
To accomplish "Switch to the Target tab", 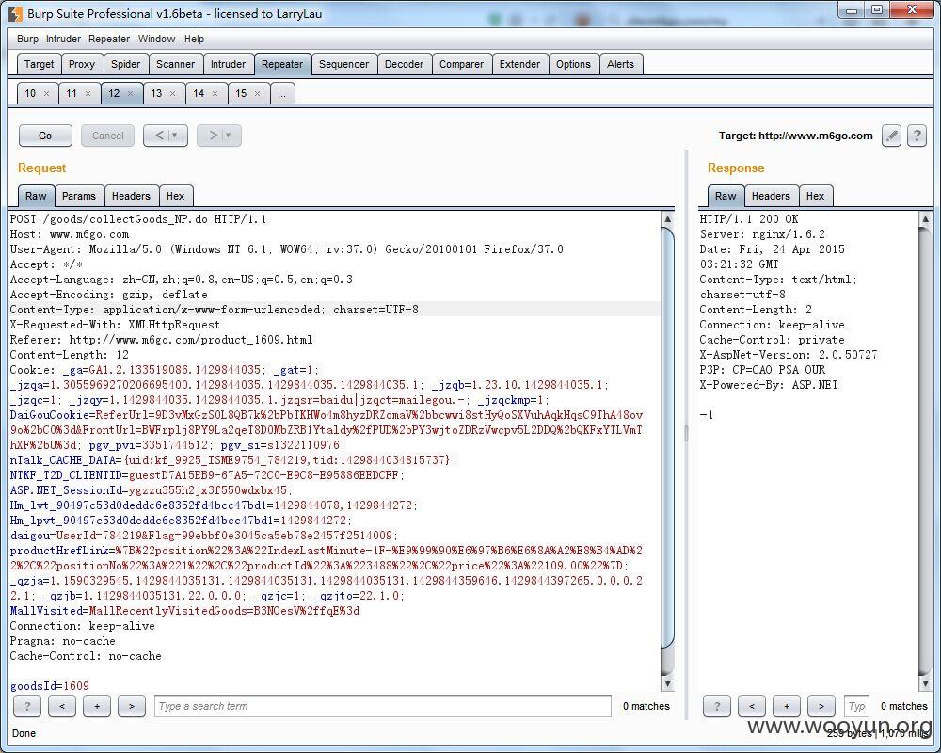I will pos(39,64).
